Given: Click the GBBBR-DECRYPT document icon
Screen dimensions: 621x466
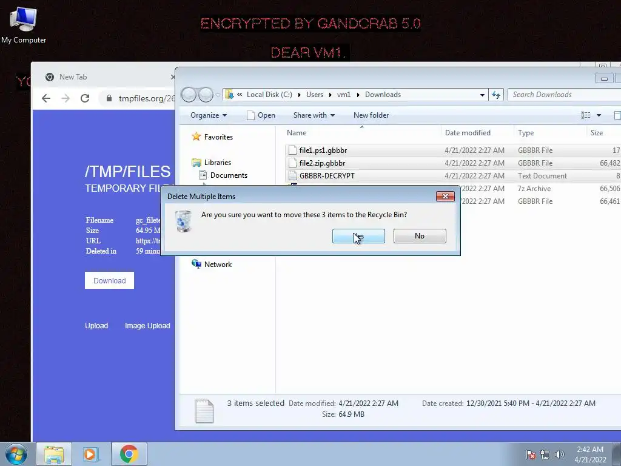Looking at the screenshot, I should tap(292, 175).
